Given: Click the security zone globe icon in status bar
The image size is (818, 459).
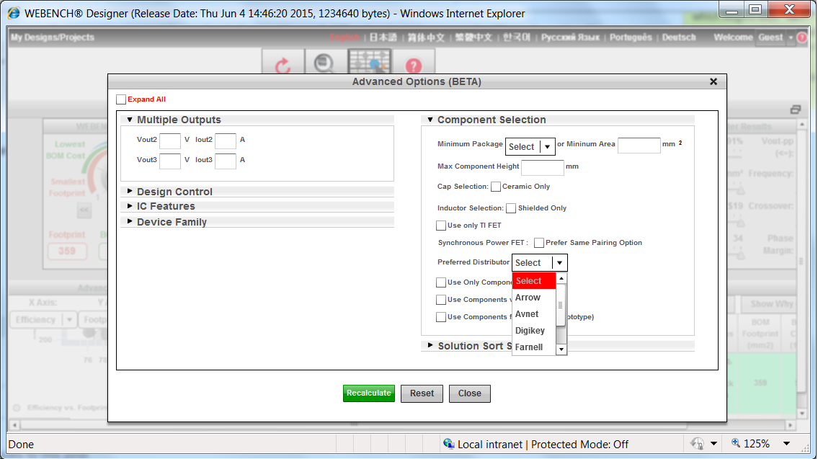Looking at the screenshot, I should coord(449,444).
